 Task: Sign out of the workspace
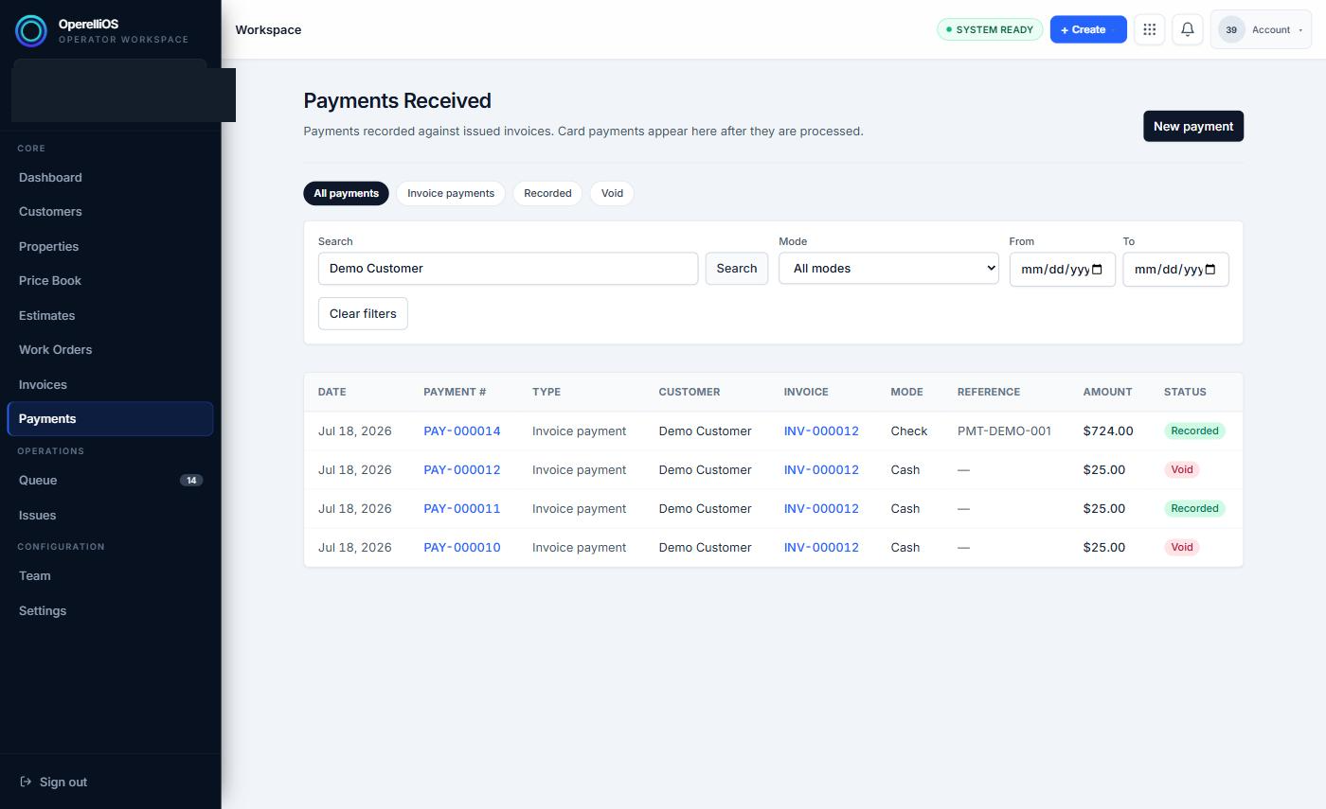point(54,782)
